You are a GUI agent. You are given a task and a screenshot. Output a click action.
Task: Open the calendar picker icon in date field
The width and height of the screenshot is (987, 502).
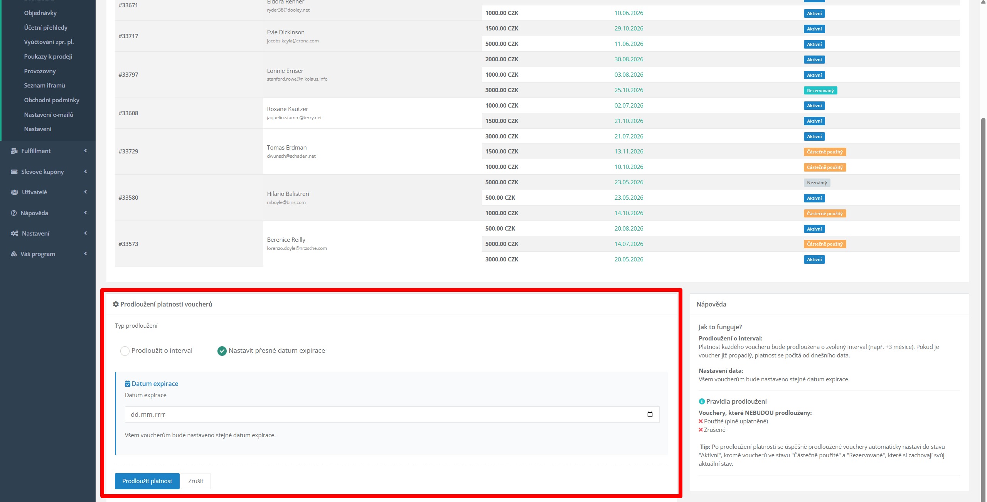[650, 414]
